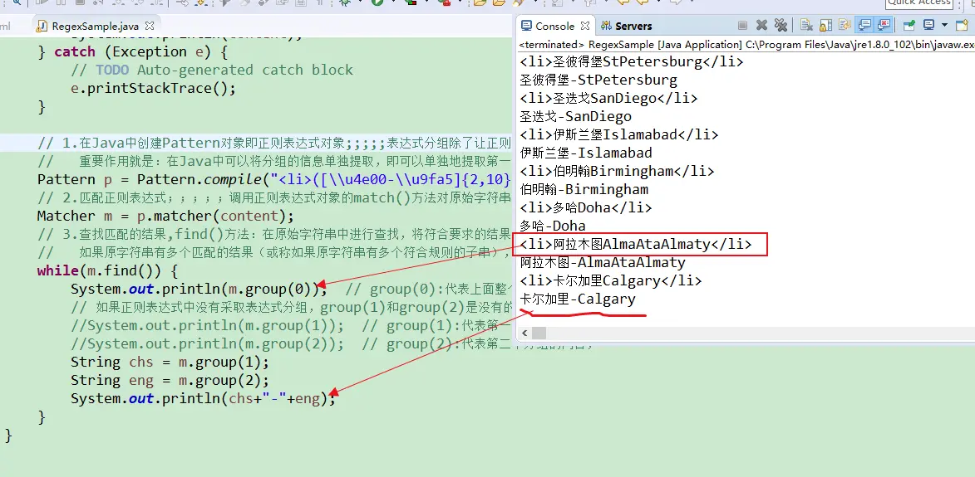
Task: Toggle show console on standard error change
Action: (883, 26)
